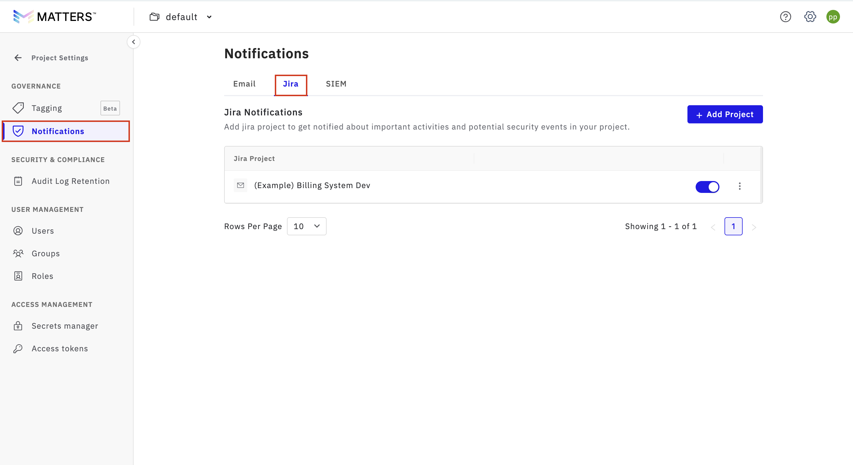Open Audit Log Retention page

(70, 181)
